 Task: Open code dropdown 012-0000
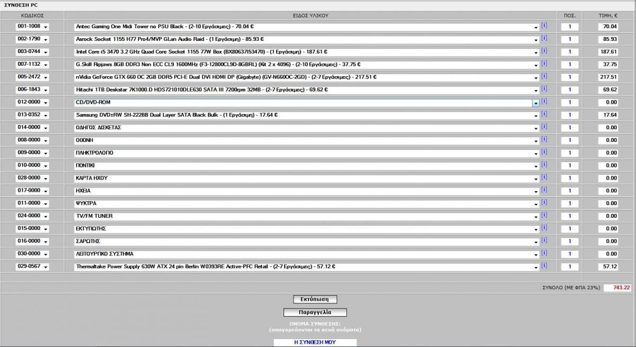point(32,102)
